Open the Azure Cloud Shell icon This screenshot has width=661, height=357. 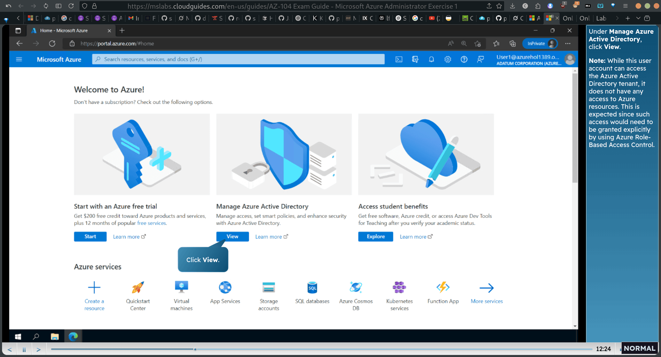pos(399,59)
